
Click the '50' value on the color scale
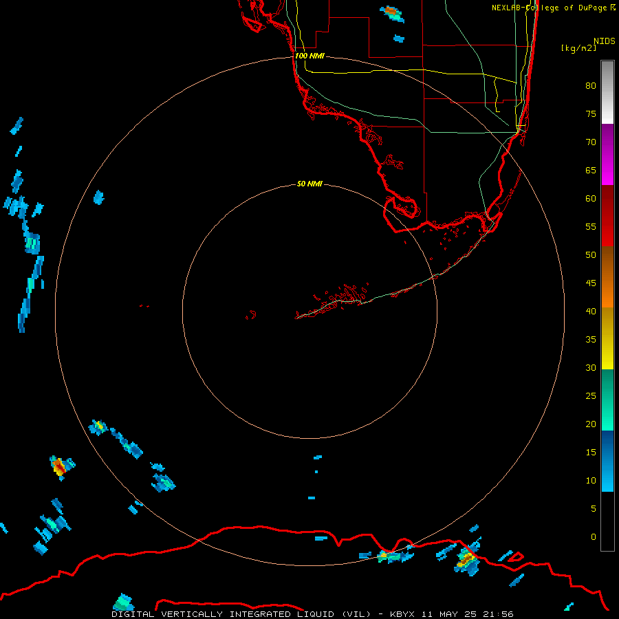click(591, 255)
